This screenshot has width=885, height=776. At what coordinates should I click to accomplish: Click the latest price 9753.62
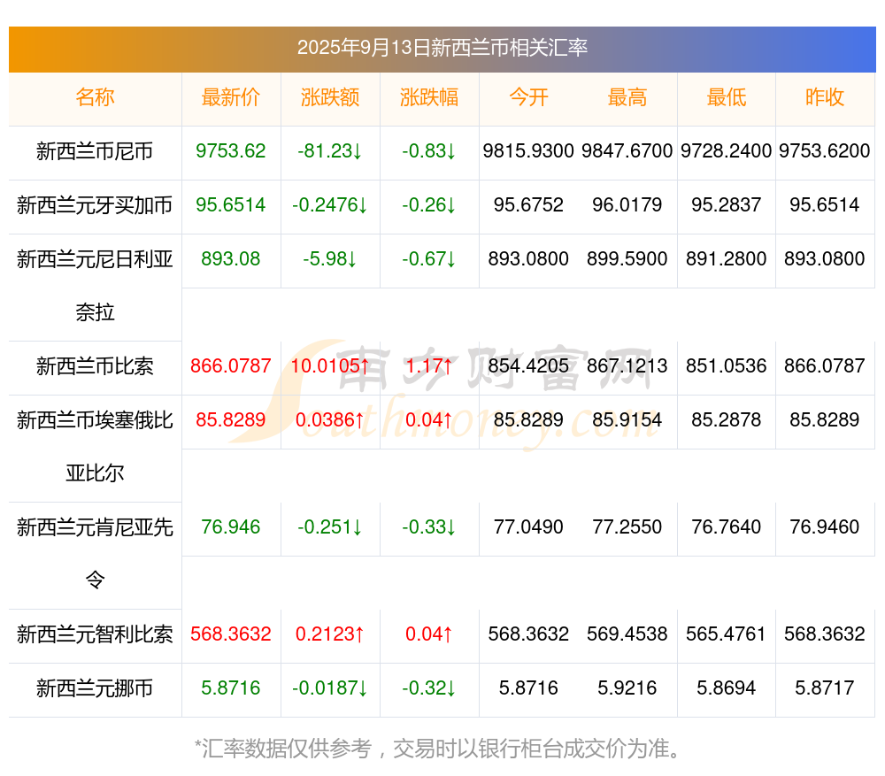click(231, 151)
